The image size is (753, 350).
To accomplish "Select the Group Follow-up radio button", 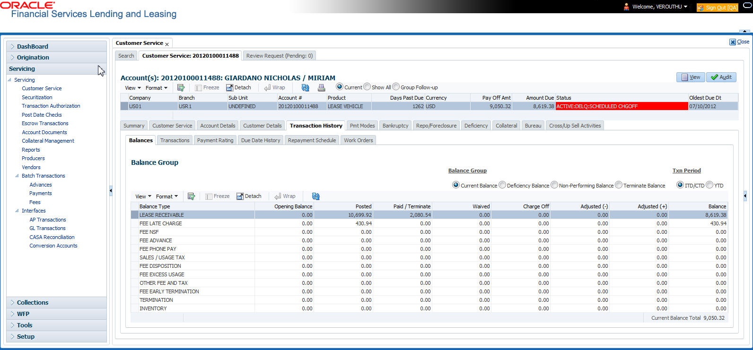I will tap(396, 87).
